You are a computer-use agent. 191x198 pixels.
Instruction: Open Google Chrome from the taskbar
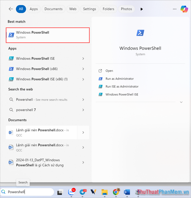pos(116,192)
